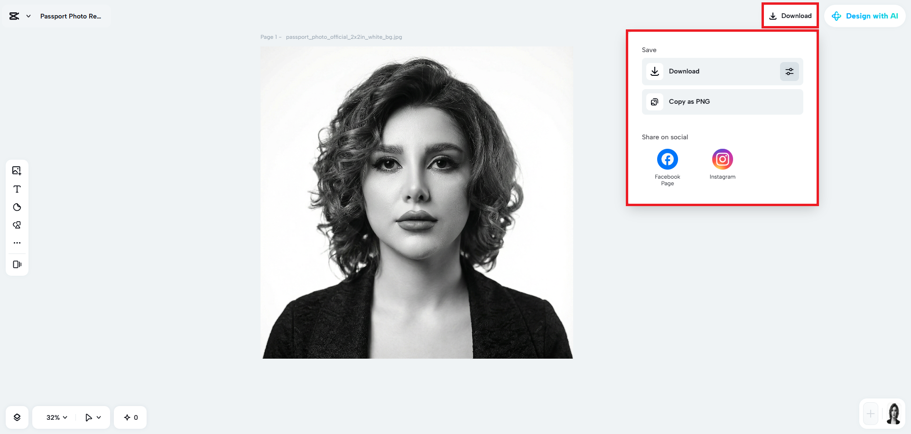Open the pointer tool dropdown
The image size is (911, 434).
[x=93, y=417]
